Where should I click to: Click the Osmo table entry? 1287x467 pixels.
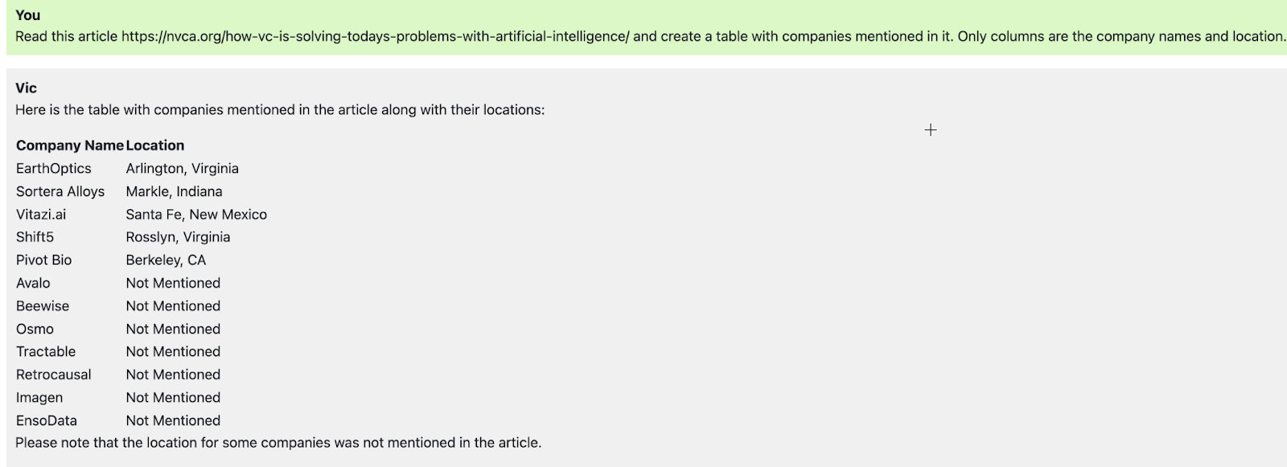tap(35, 329)
